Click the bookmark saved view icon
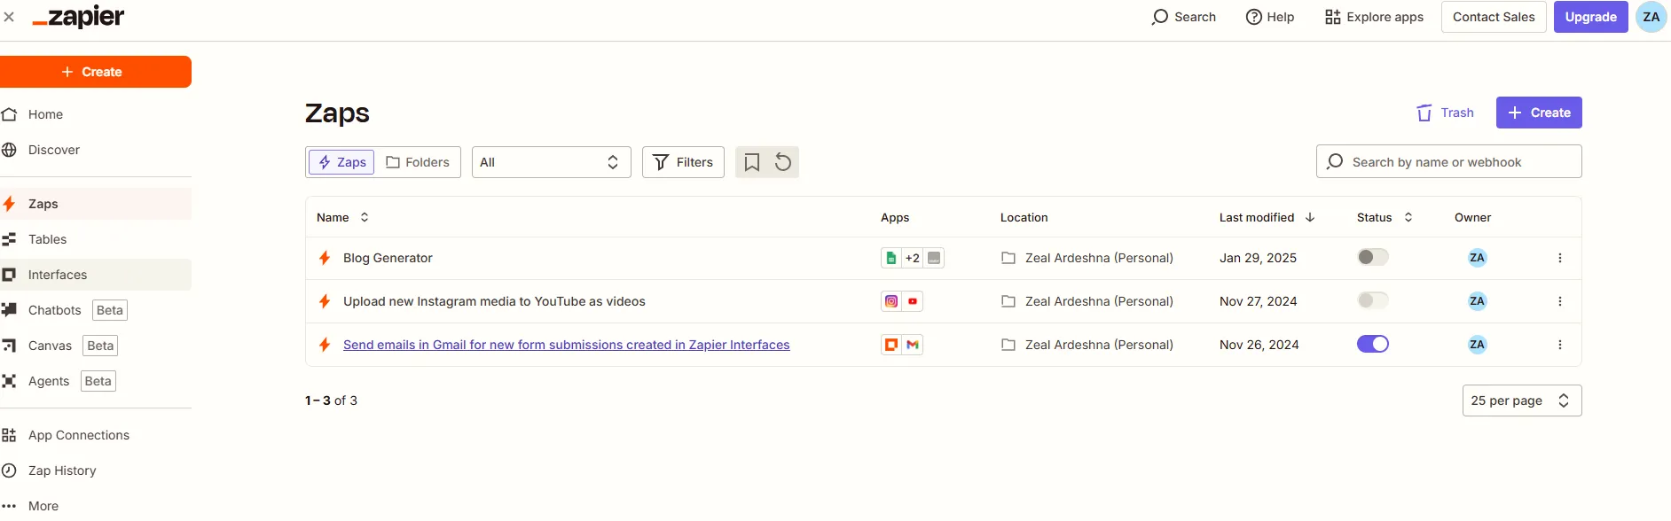 [751, 162]
